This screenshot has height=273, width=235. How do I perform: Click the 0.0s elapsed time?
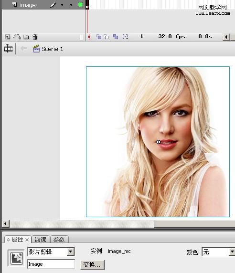205,37
